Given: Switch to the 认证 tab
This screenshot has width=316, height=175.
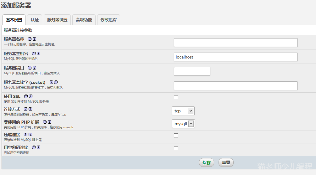Looking at the screenshot, I should coord(35,20).
